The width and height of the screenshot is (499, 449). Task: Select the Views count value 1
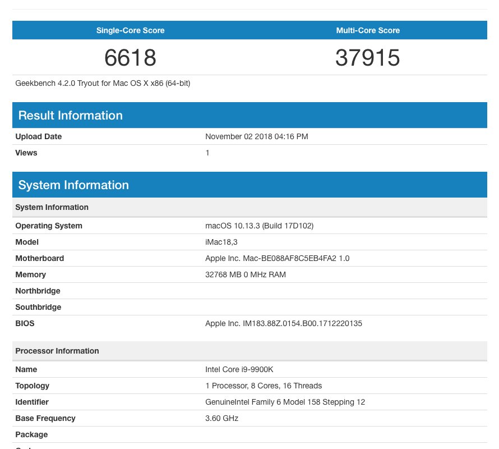tap(207, 153)
